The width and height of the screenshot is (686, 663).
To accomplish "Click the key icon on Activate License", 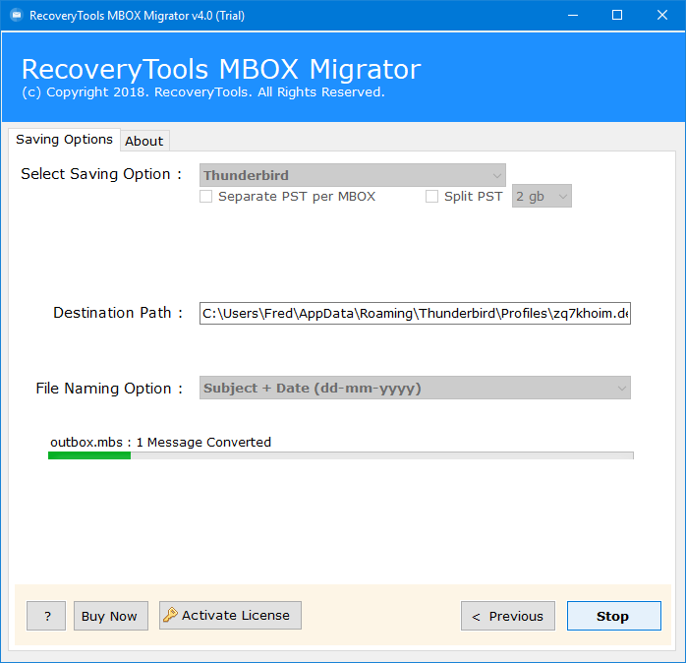I will 170,615.
